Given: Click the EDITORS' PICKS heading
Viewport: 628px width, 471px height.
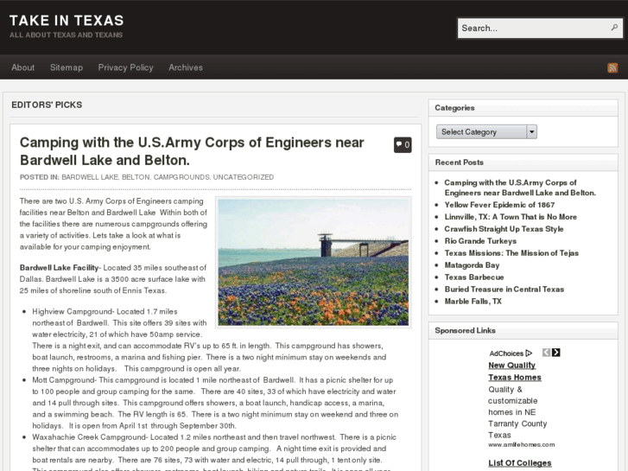Looking at the screenshot, I should pyautogui.click(x=47, y=105).
